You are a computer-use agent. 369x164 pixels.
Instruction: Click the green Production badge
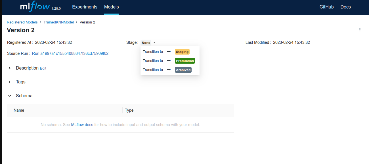(185, 61)
